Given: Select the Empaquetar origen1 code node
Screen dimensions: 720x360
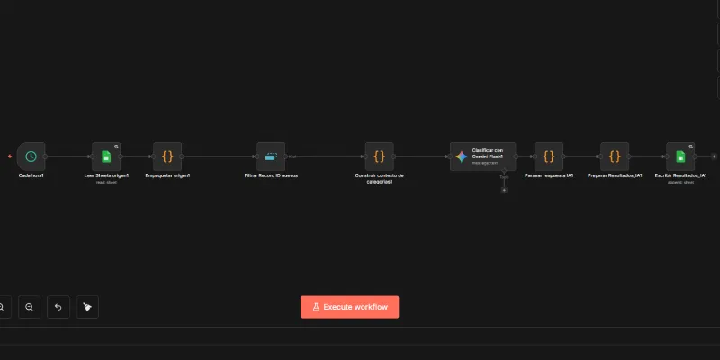Looking at the screenshot, I should tap(167, 157).
